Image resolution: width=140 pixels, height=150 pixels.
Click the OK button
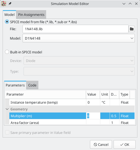coord(124,145)
